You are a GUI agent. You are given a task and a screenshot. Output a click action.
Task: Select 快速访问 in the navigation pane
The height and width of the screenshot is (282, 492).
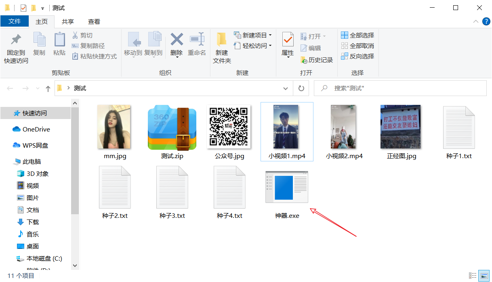[x=36, y=113]
